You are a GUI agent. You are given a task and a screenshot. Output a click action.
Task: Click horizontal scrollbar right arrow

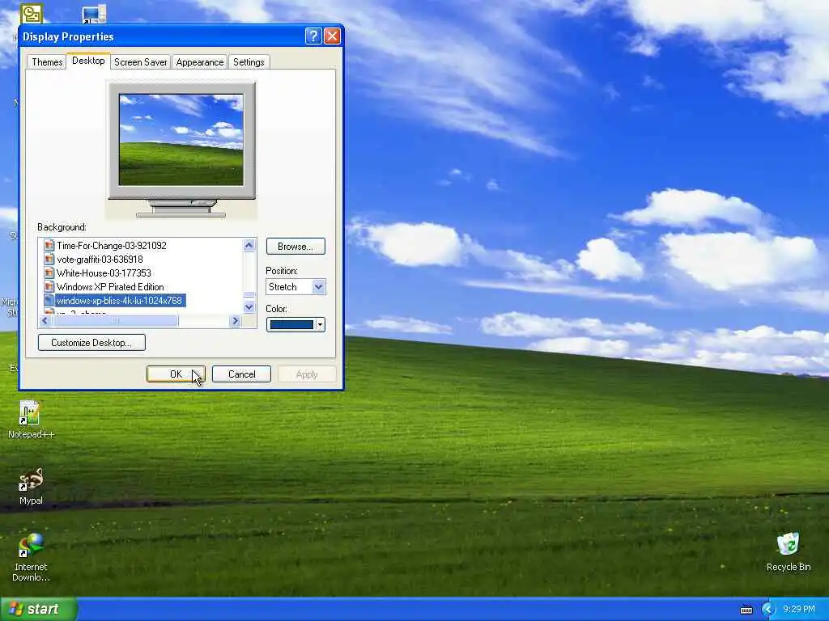pyautogui.click(x=236, y=320)
